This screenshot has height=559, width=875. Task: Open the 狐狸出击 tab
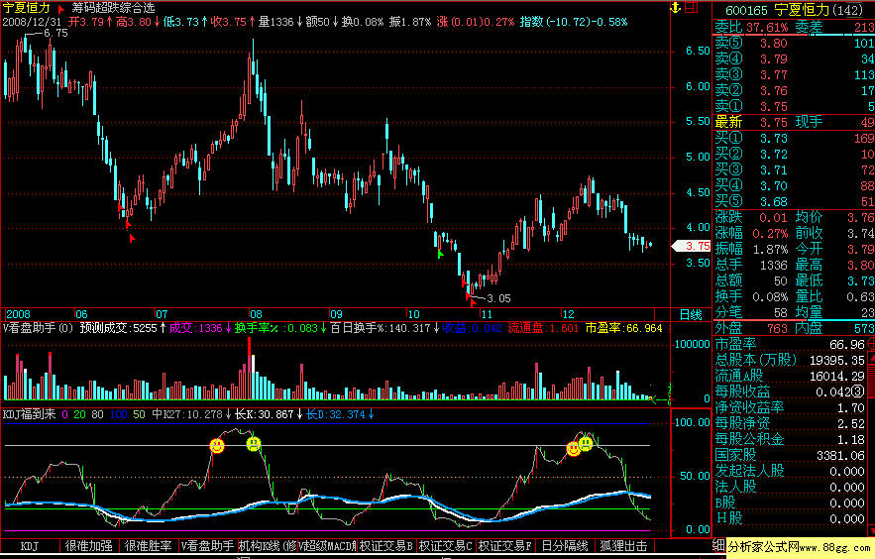tap(623, 546)
